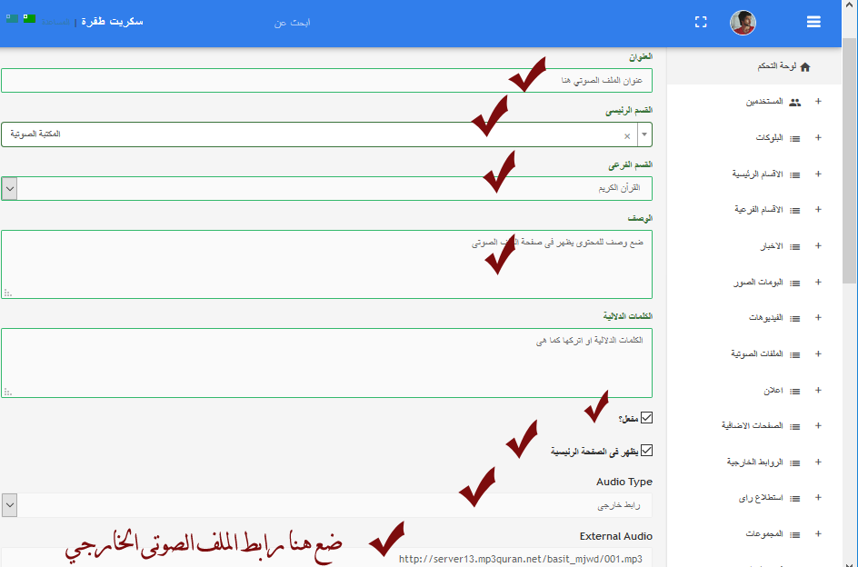
Task: Click the home icon beside لوحة التحكم
Action: click(x=804, y=67)
